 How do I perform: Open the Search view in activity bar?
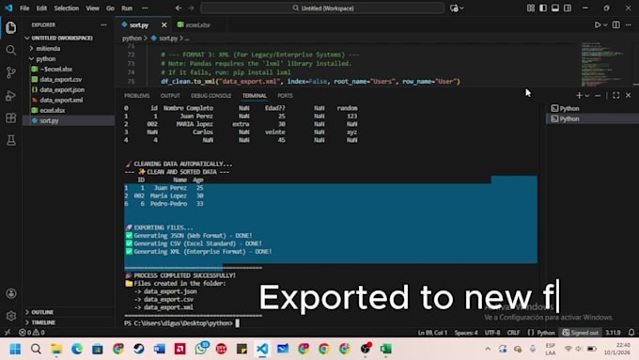point(11,50)
